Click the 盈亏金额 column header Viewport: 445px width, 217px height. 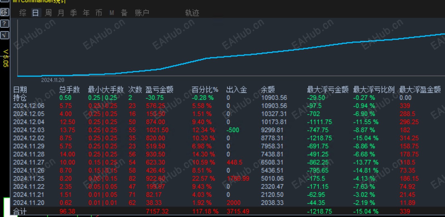click(159, 90)
